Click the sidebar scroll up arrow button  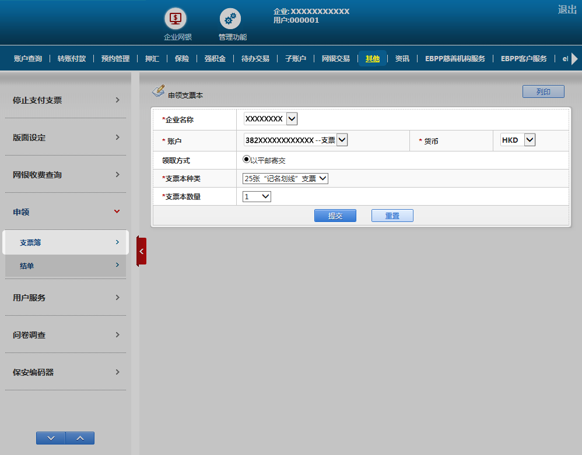point(80,438)
